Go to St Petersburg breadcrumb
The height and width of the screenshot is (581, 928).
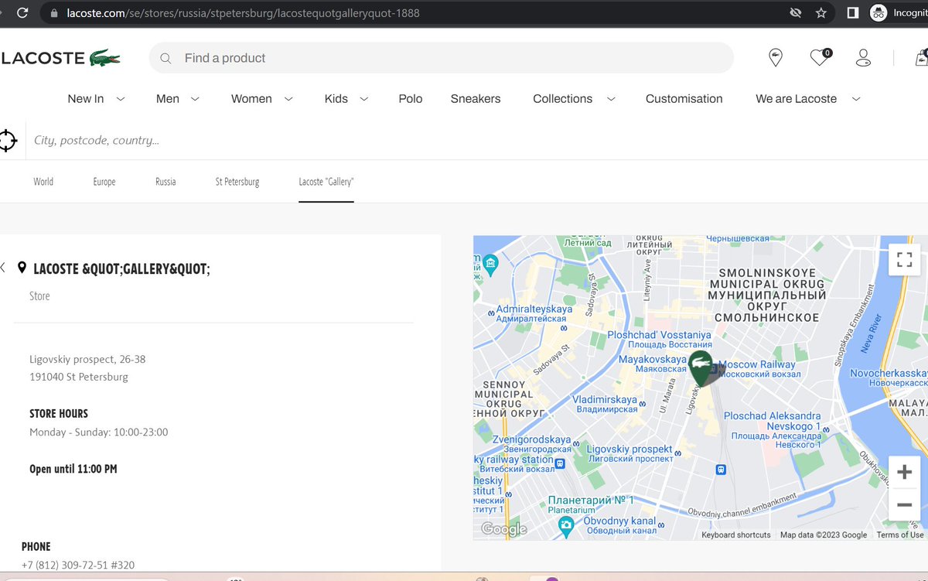tap(237, 182)
